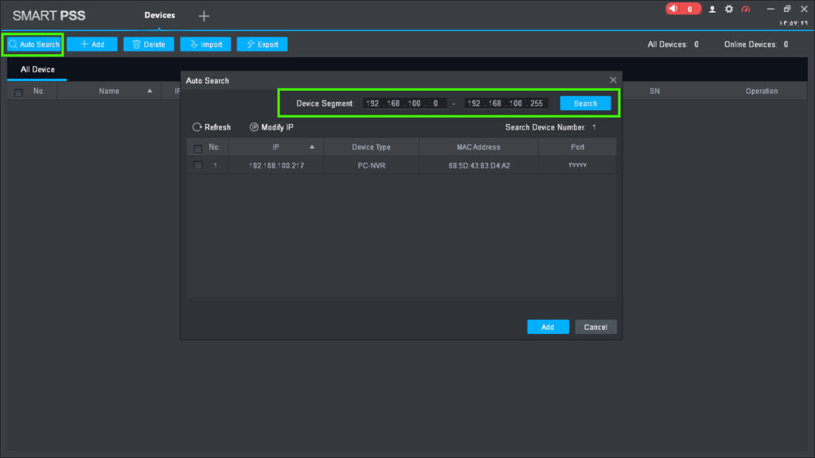This screenshot has width=815, height=458.
Task: Click the blue Add device toolbar button
Action: [x=92, y=45]
